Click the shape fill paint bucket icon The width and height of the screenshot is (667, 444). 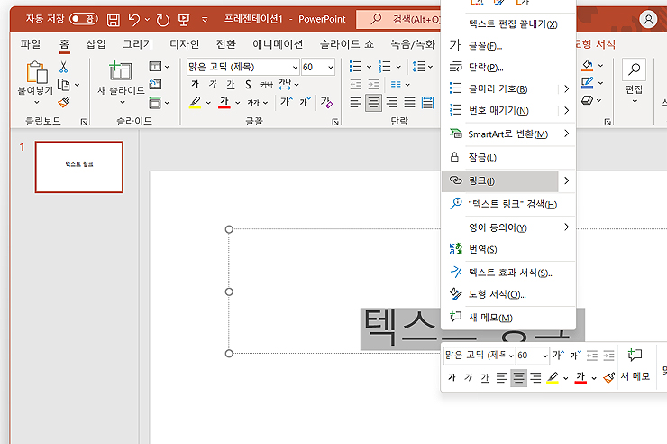pos(588,65)
